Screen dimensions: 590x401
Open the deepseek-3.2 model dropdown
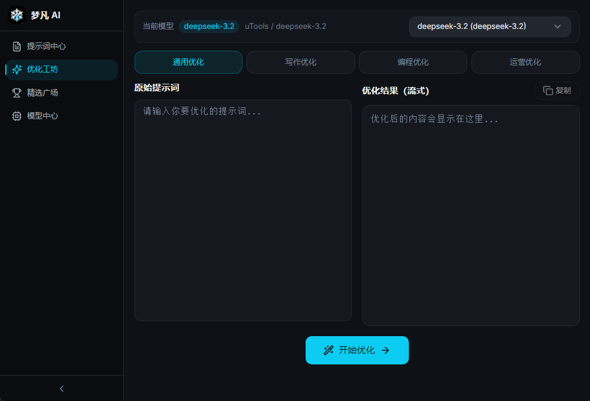(x=489, y=27)
